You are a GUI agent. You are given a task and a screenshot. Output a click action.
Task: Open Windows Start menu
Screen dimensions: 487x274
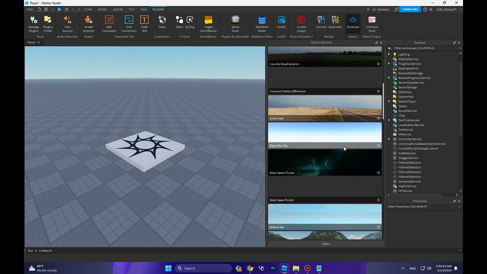[x=168, y=268]
